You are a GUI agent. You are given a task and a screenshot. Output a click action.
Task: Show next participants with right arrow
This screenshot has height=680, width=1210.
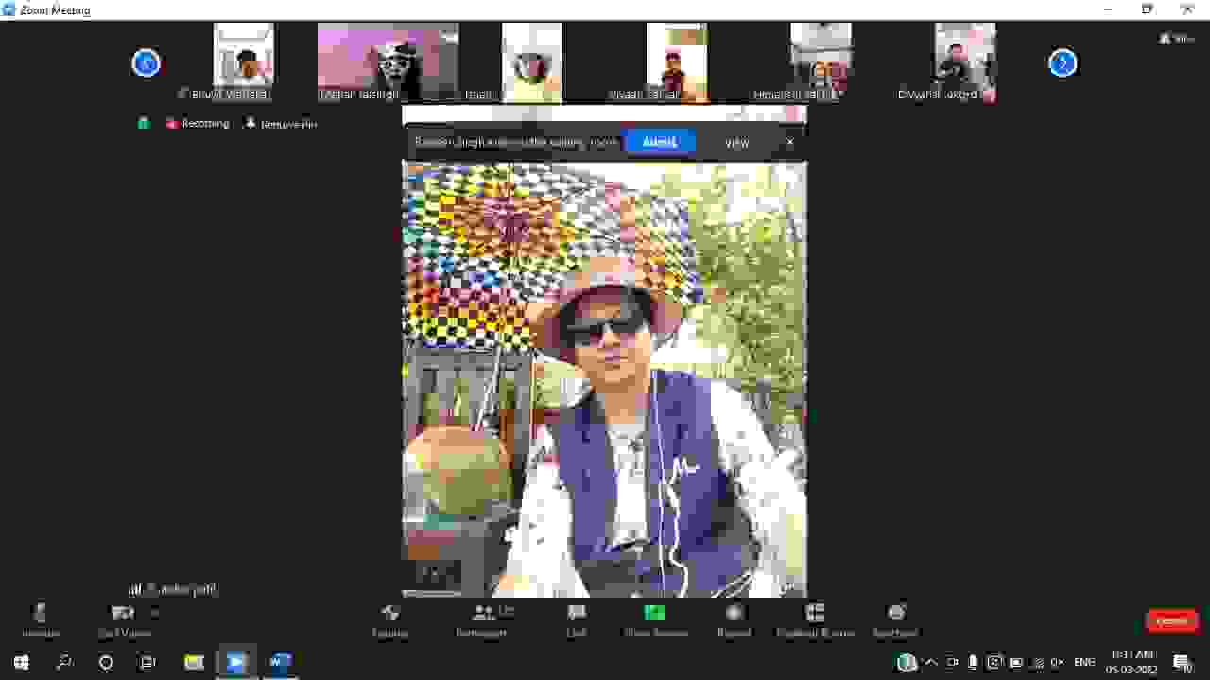[1063, 63]
